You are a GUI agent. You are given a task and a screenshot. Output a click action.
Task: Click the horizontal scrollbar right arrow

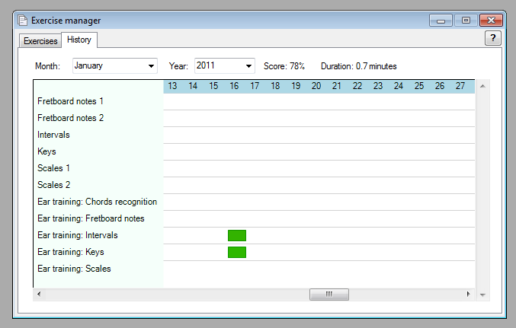(469, 294)
